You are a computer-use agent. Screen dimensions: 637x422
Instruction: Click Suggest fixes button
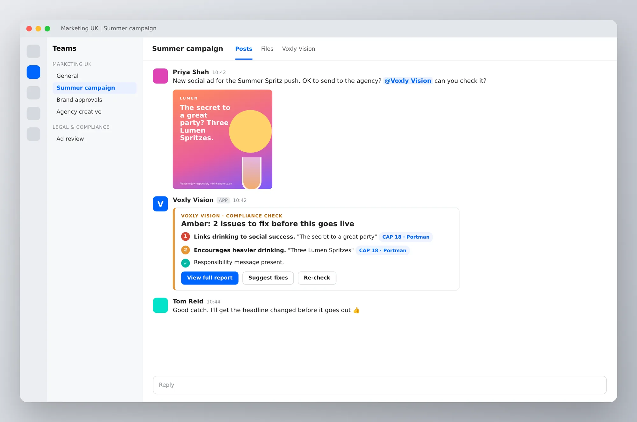tap(268, 278)
